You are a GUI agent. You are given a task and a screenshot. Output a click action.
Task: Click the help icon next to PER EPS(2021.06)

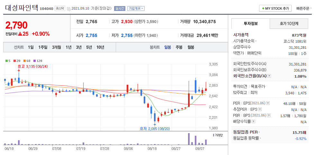click(268, 103)
